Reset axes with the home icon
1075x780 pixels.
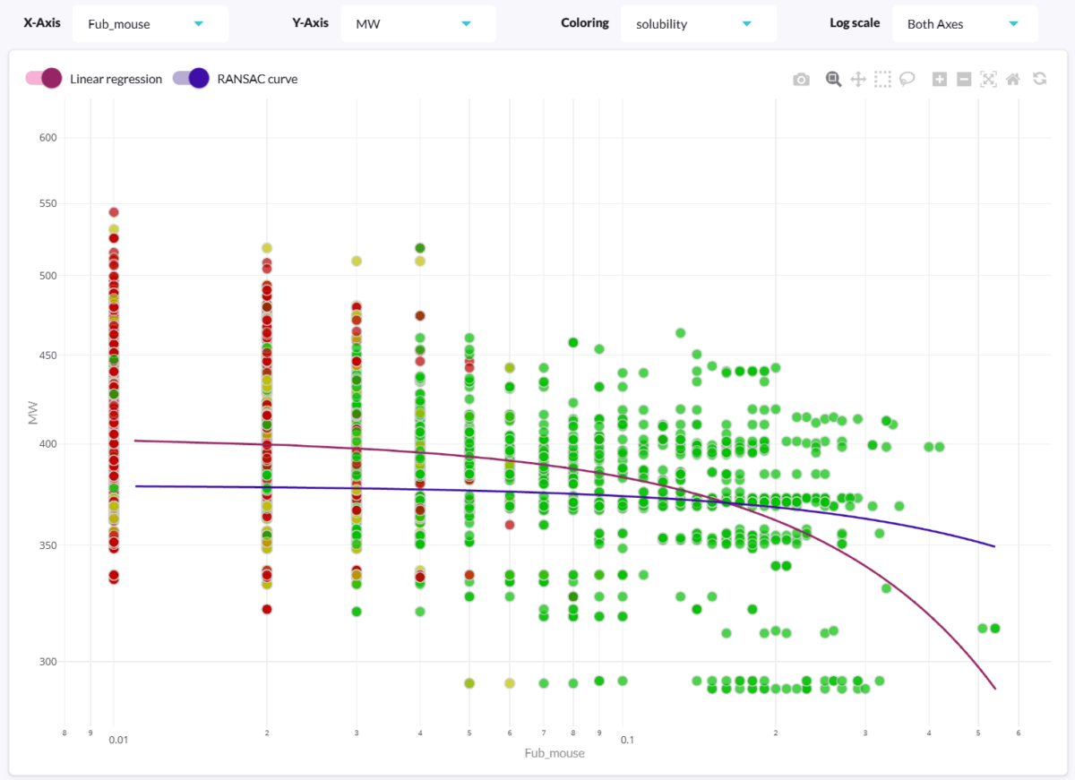click(1013, 79)
